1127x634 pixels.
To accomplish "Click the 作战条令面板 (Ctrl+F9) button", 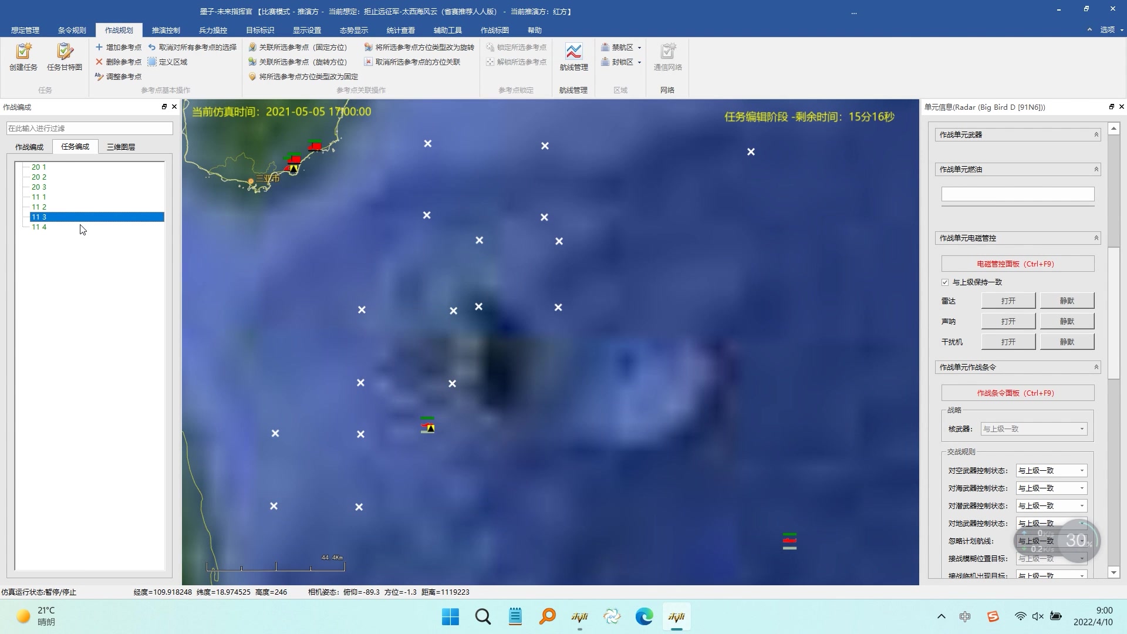I will coord(1018,393).
